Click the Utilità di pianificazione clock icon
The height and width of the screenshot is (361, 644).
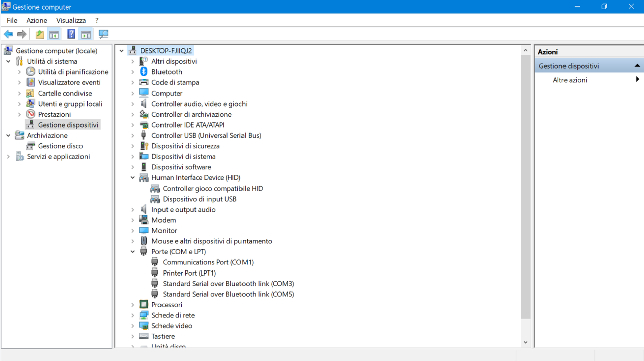[30, 72]
